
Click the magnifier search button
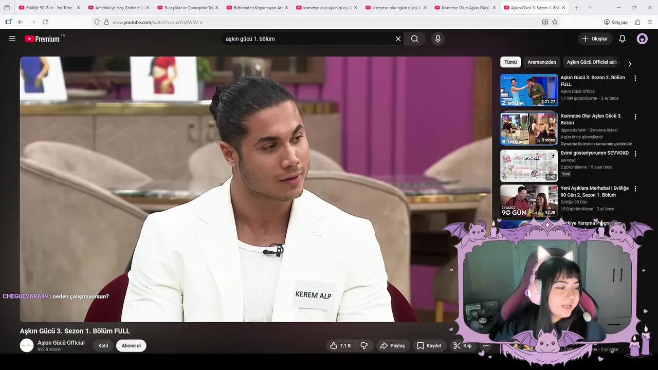(x=414, y=39)
